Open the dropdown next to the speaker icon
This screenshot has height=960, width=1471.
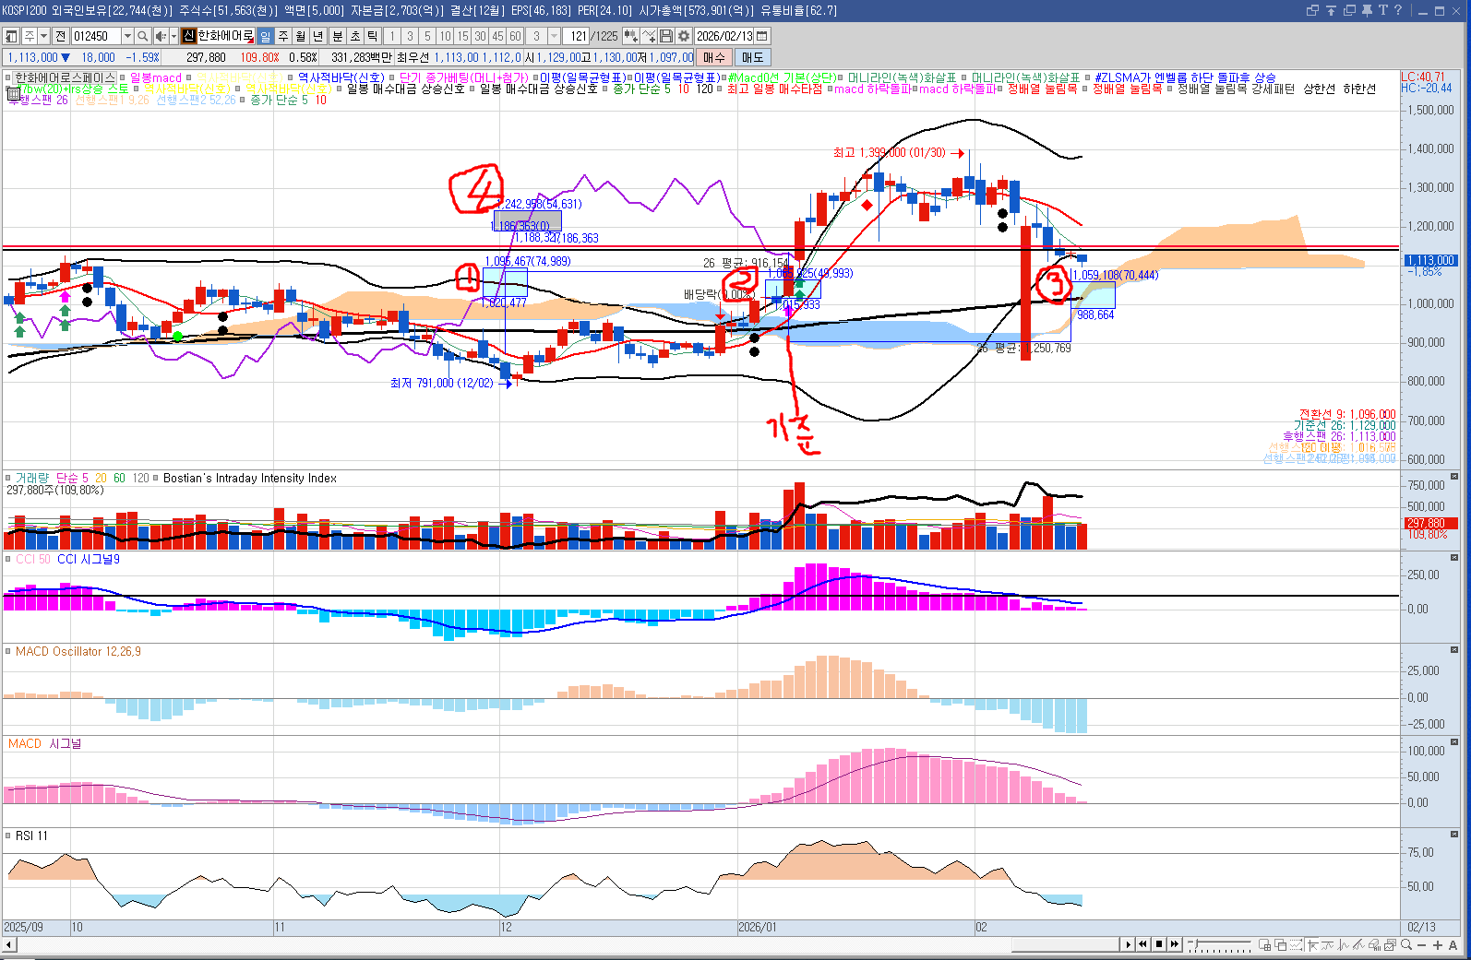(173, 36)
